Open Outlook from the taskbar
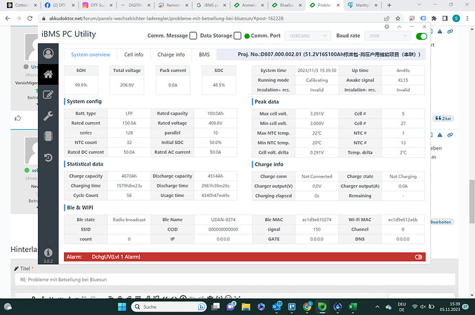Image resolution: width=475 pixels, height=315 pixels. (x=277, y=307)
